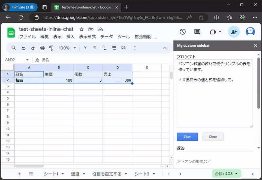Apply yen currency format

click(85, 48)
